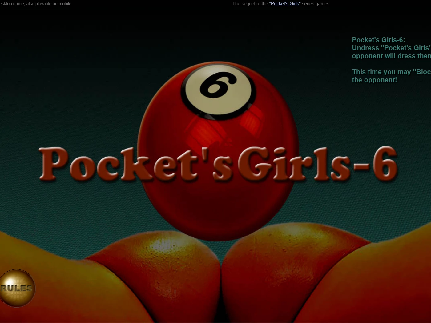
Task: Click the orange shape left of center bottom
Action: (x=160, y=277)
